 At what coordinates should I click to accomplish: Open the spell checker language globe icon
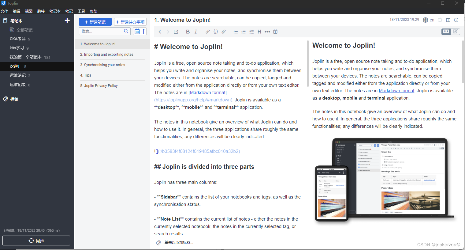coord(426,20)
